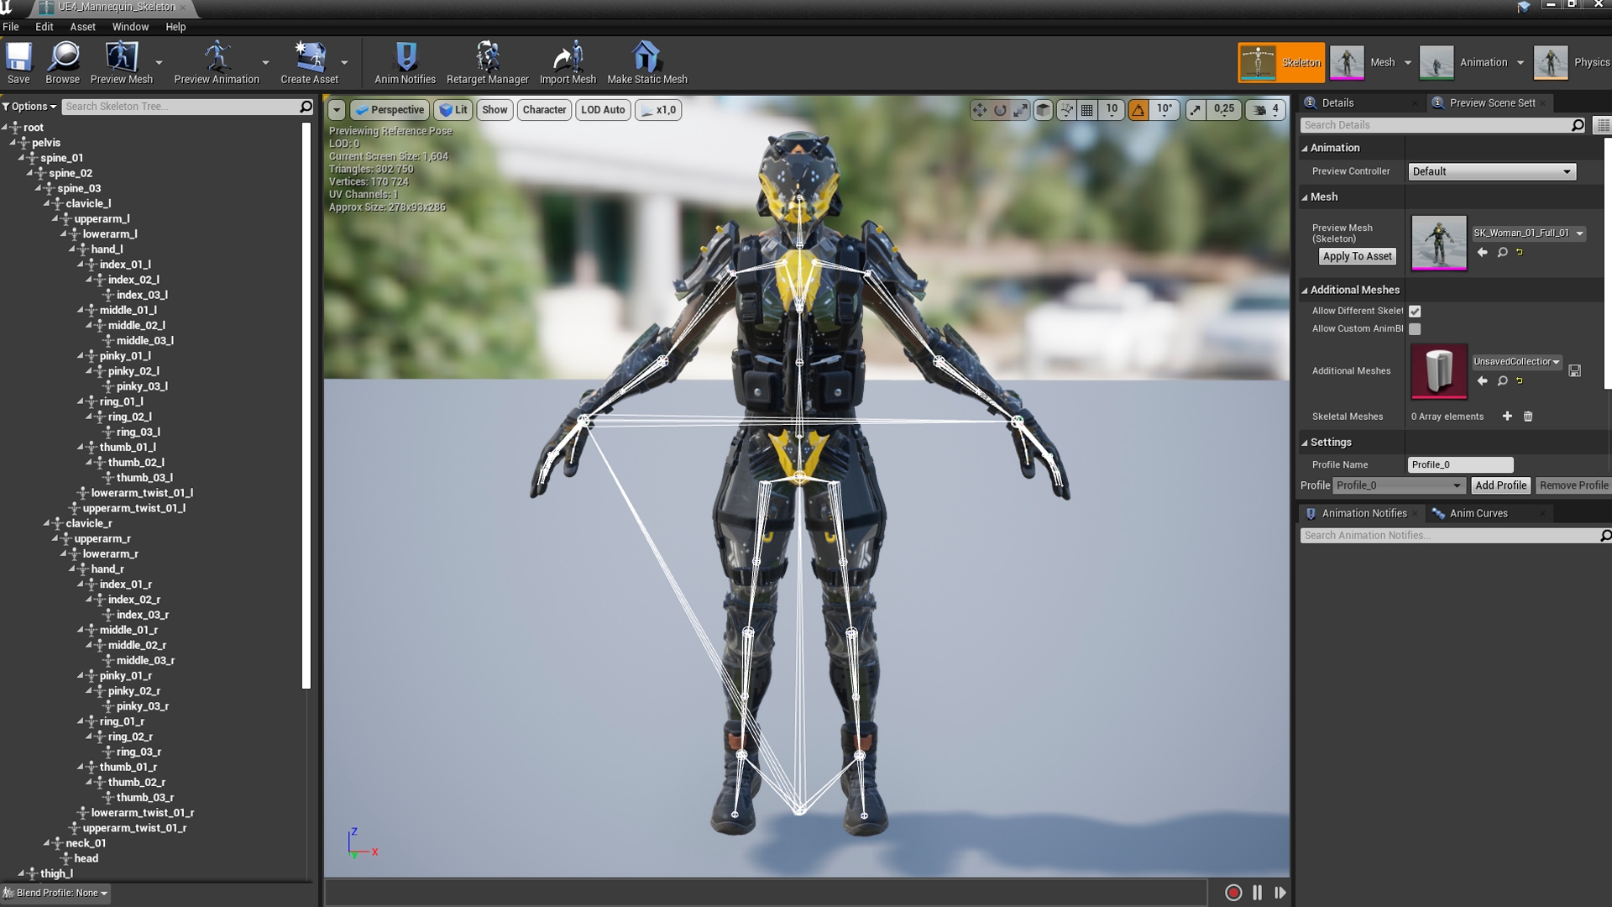Open the LOD Auto dropdown
The width and height of the screenshot is (1612, 907).
pyautogui.click(x=603, y=109)
